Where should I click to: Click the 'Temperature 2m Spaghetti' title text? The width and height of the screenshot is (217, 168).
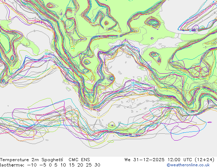coord(31,160)
